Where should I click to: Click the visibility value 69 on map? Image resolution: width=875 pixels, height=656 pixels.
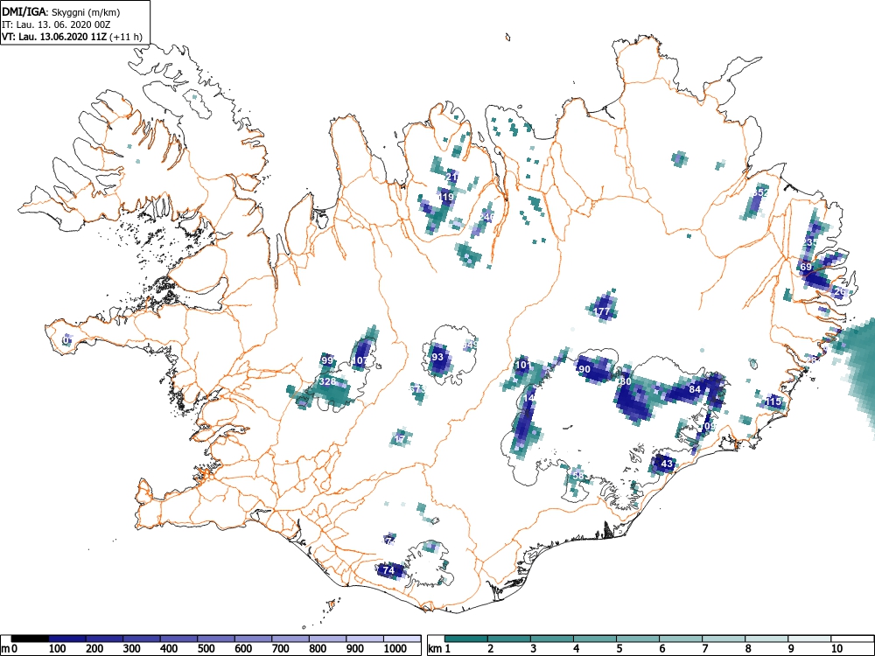[x=807, y=267]
